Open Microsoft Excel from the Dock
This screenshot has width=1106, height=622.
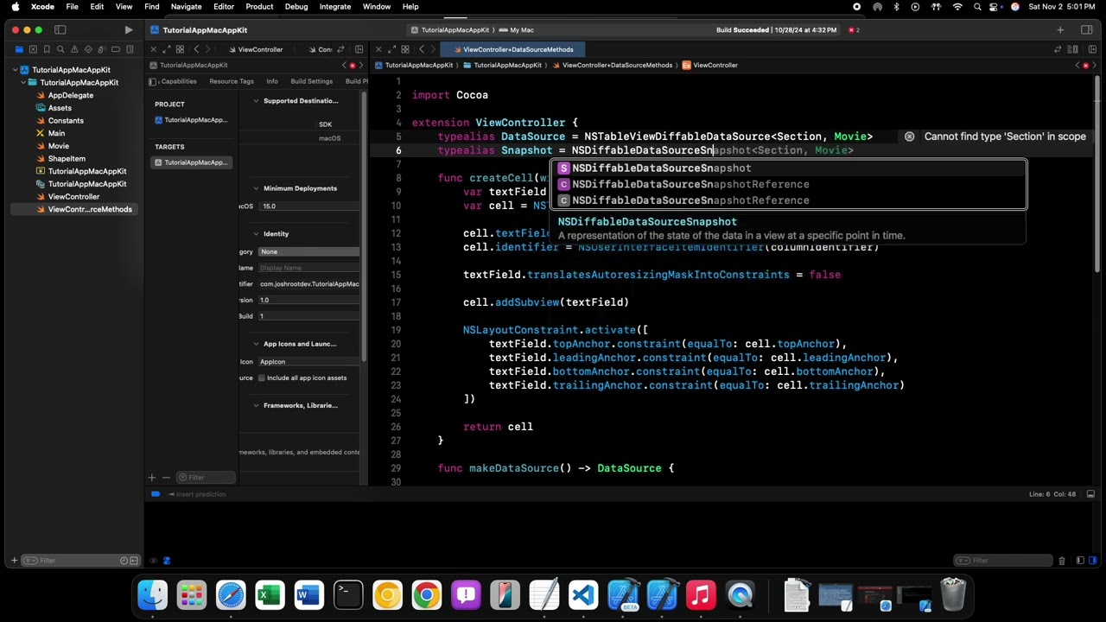[x=270, y=594]
